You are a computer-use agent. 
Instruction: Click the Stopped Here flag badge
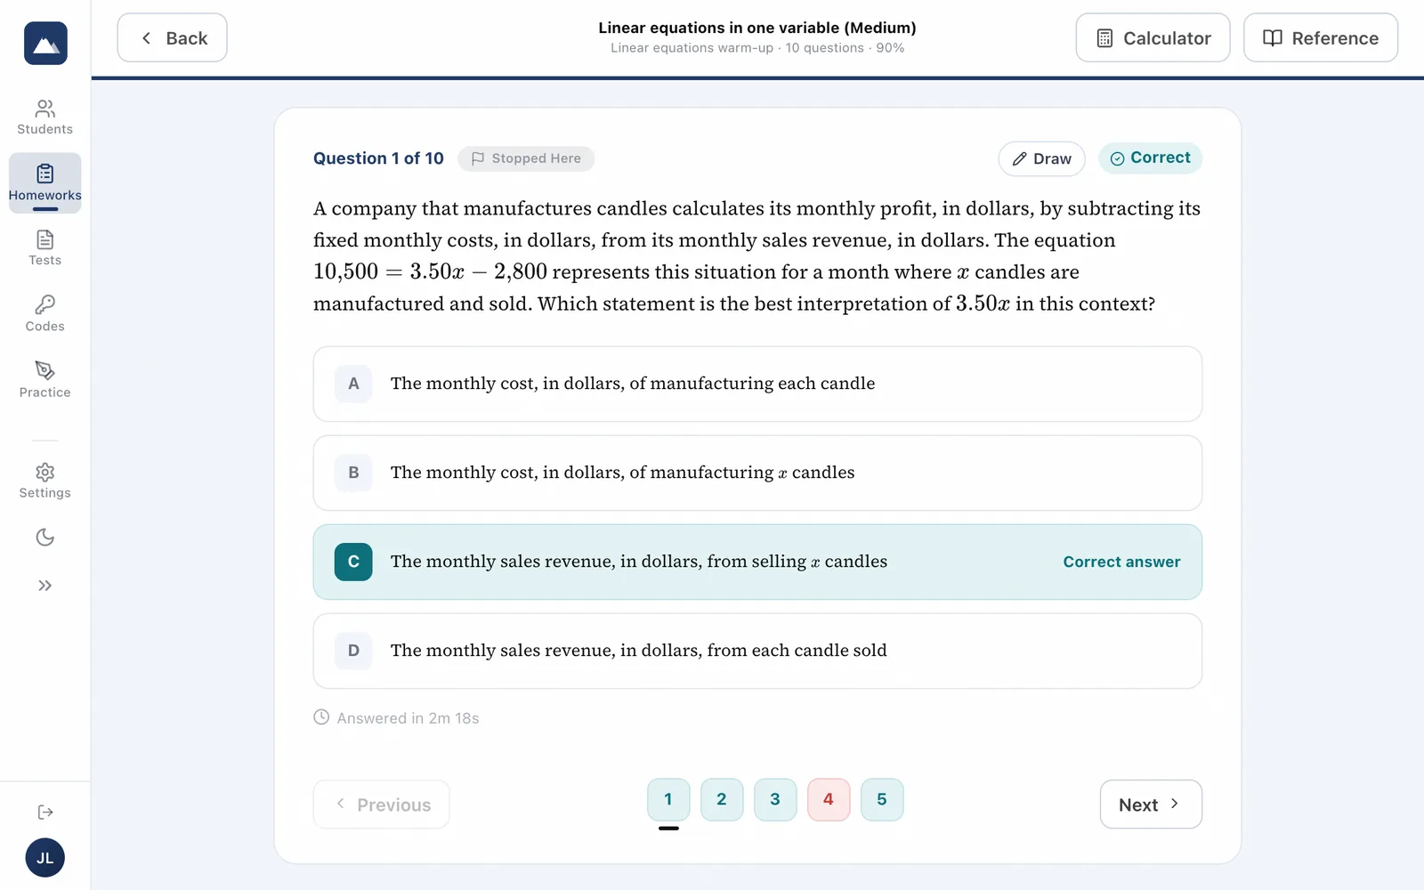[x=526, y=158]
